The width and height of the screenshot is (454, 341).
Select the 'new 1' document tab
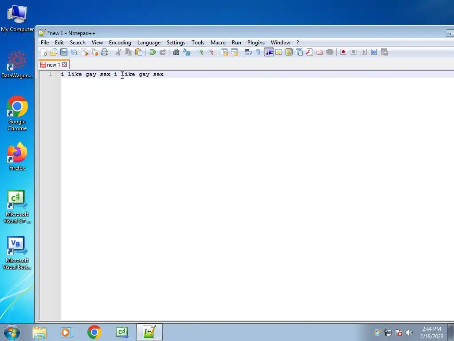pos(54,65)
